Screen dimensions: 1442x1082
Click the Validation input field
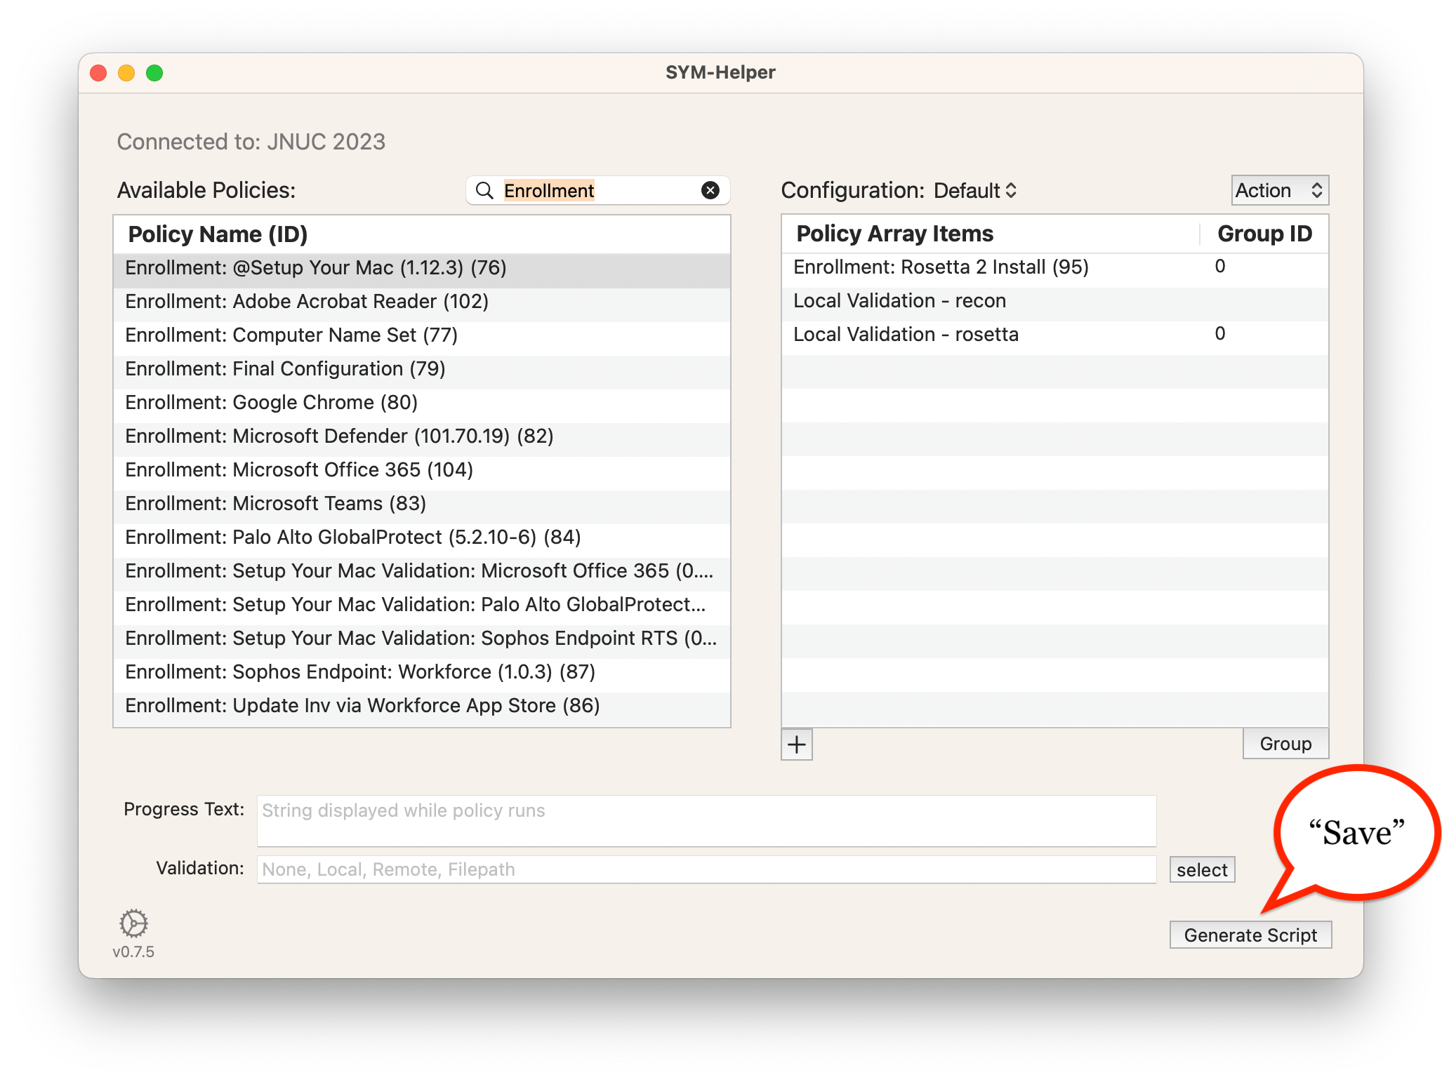706,869
